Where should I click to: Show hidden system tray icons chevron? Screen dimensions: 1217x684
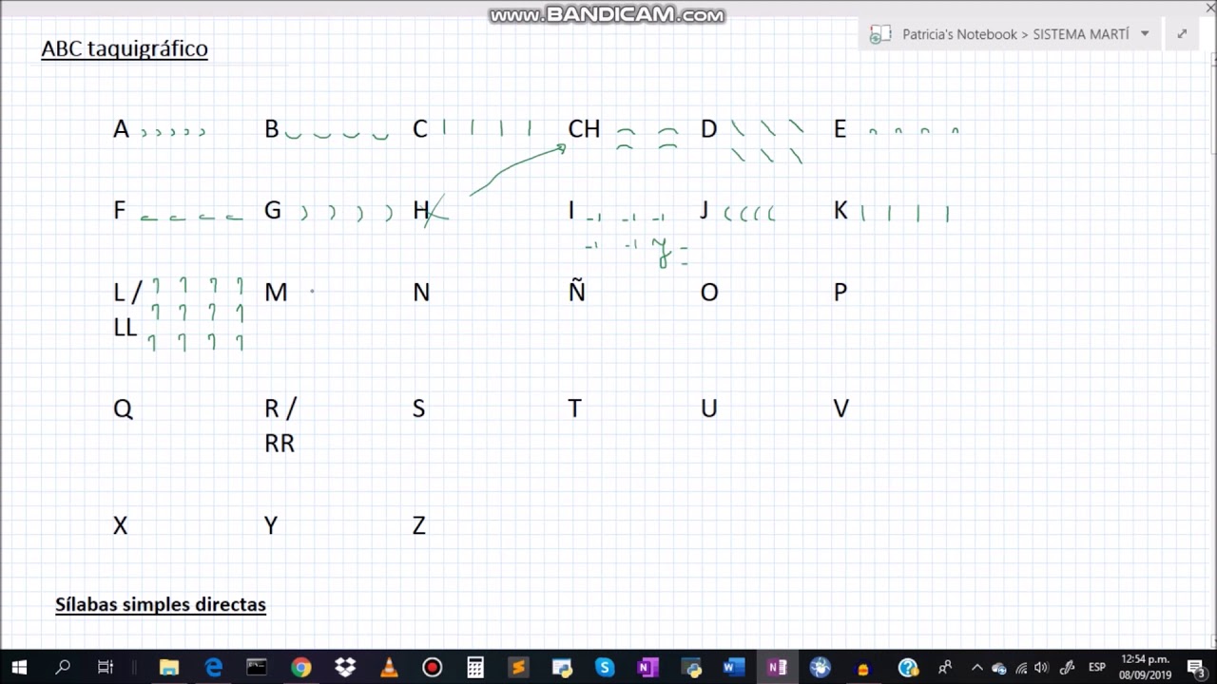pyautogui.click(x=976, y=668)
